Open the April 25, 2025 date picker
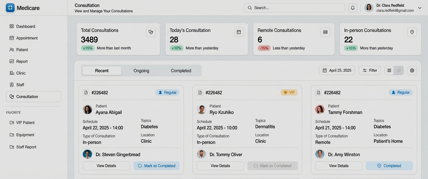Viewport: 428px width, 179px height. pyautogui.click(x=337, y=71)
